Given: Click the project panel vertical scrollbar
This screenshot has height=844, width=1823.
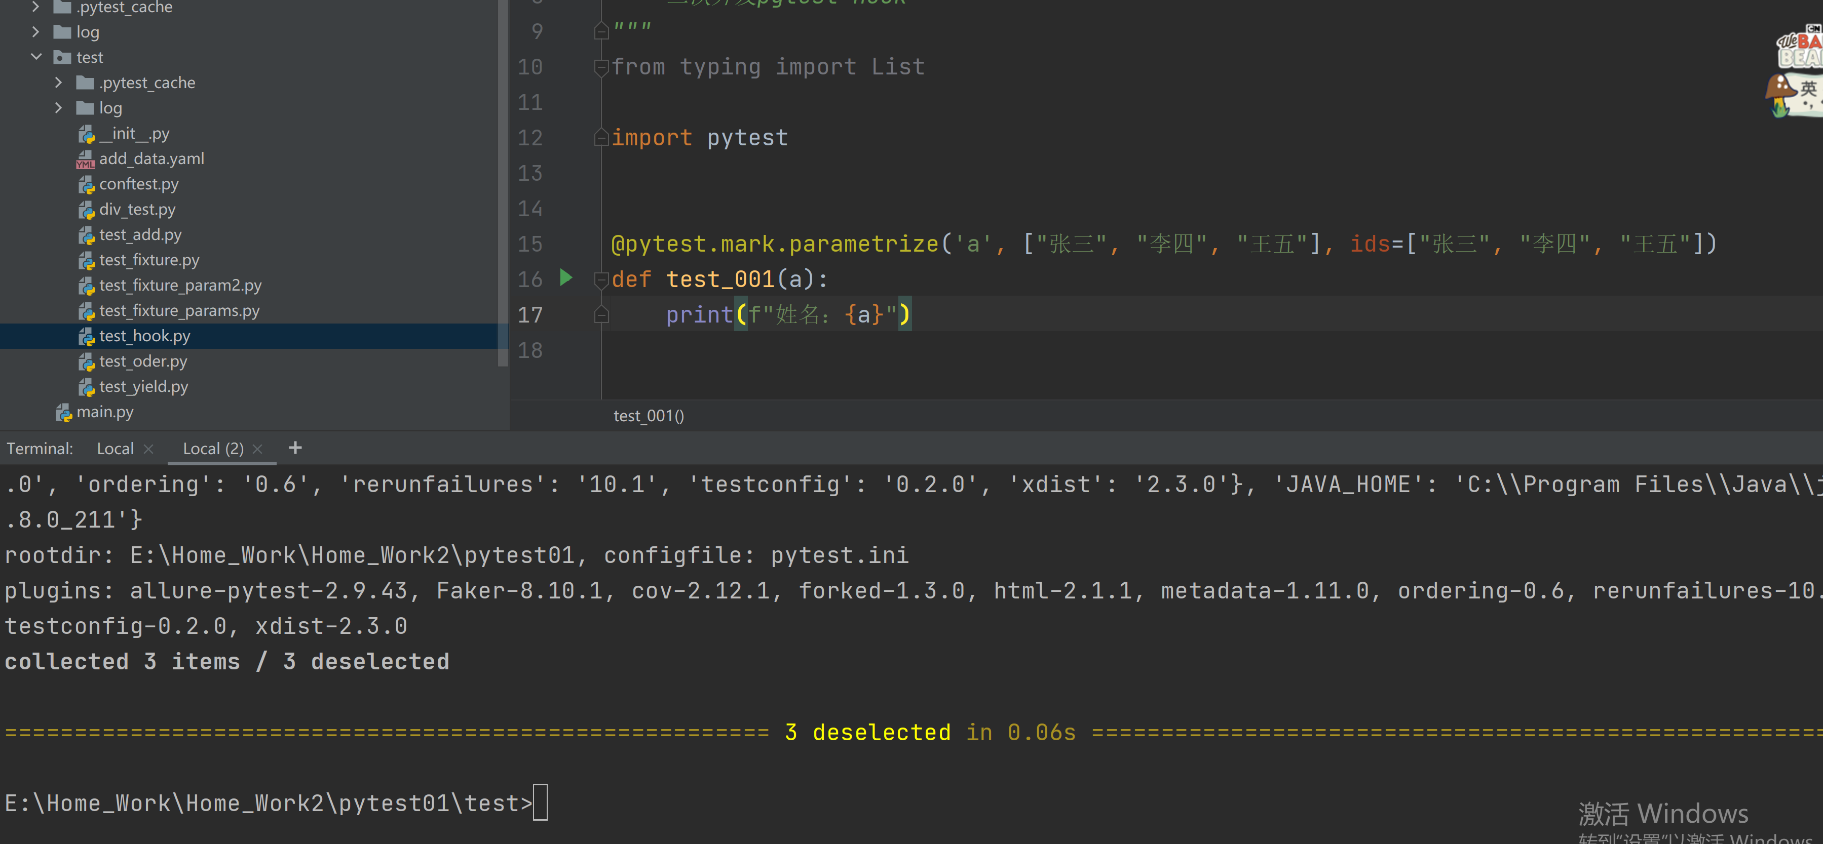Looking at the screenshot, I should click(x=503, y=184).
